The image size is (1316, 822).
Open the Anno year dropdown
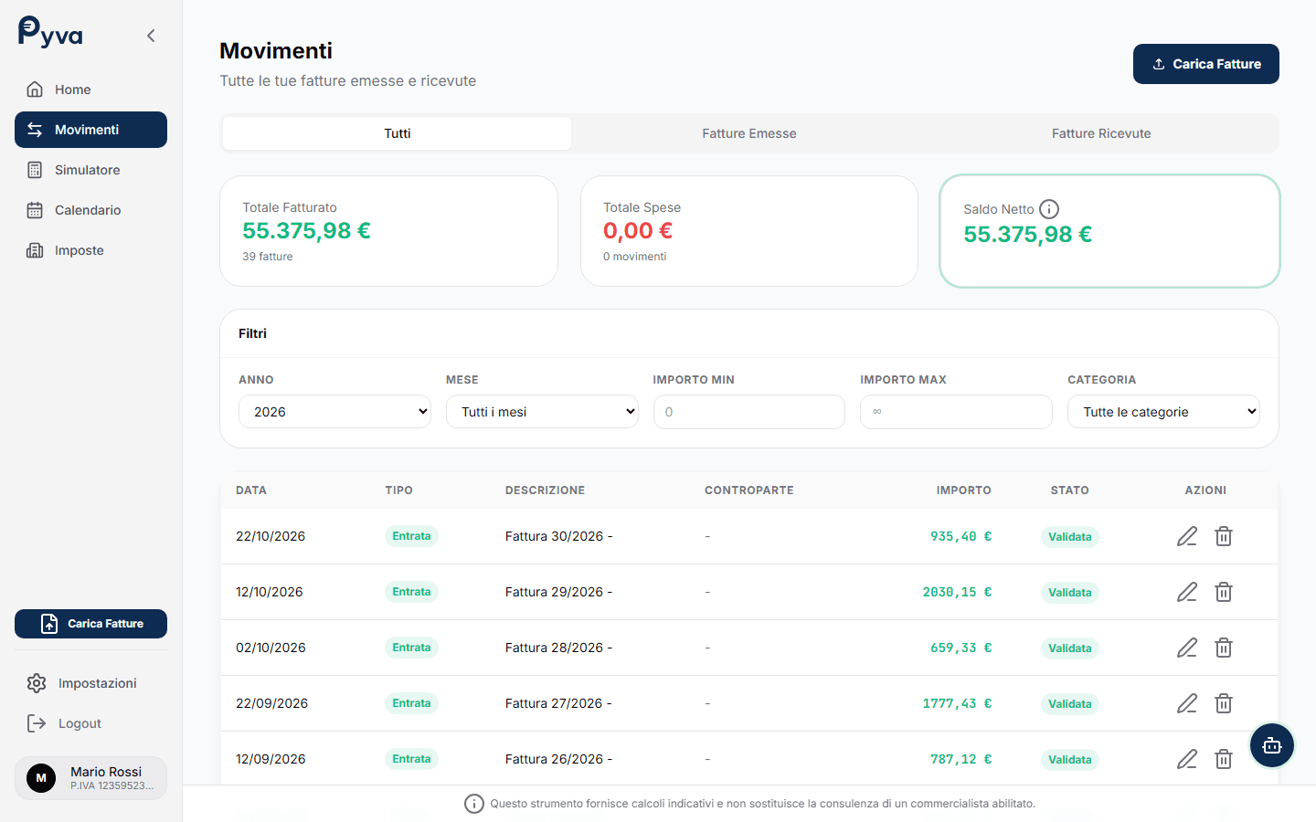tap(334, 412)
